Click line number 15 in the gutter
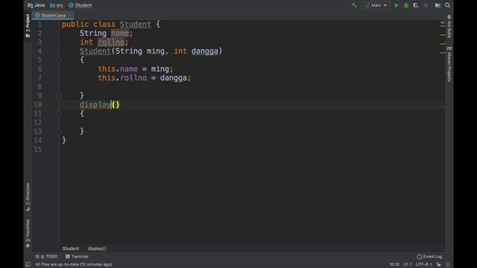The height and width of the screenshot is (268, 477). click(38, 150)
